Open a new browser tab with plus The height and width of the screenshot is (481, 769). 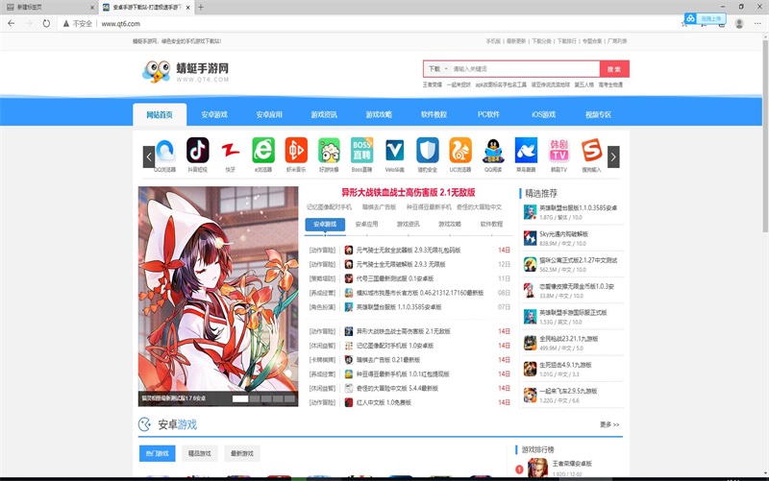point(201,8)
